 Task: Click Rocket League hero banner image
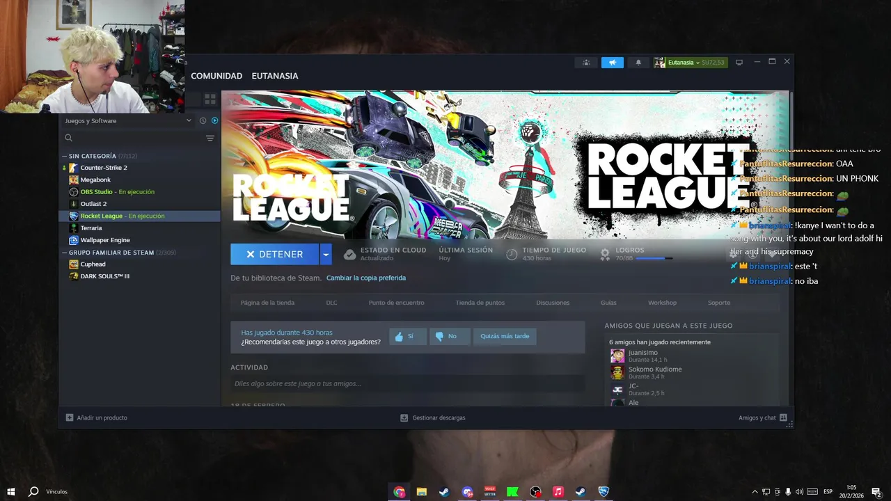505,165
